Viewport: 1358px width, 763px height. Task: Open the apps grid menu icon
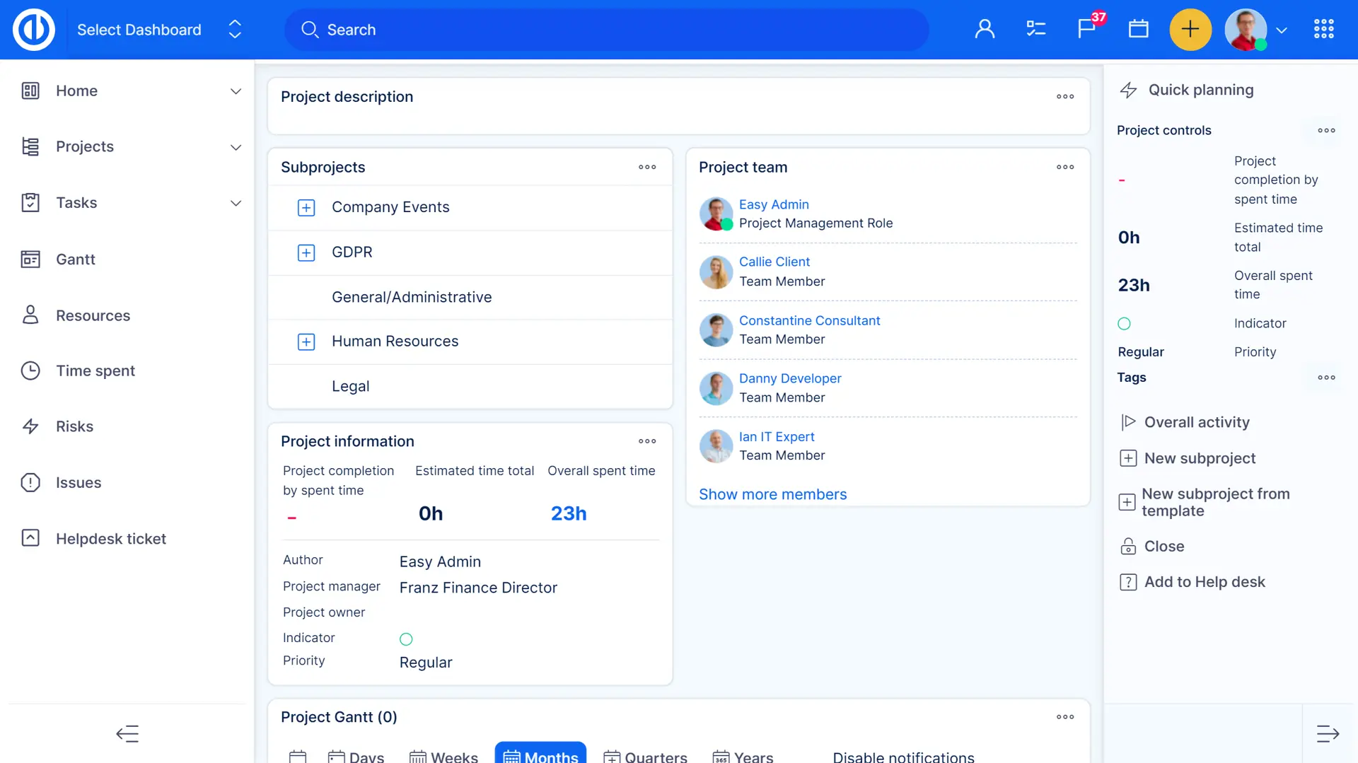click(x=1323, y=29)
